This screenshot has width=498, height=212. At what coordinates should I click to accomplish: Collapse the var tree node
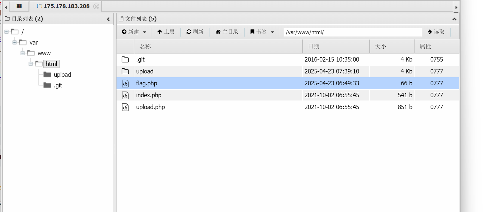(15, 43)
